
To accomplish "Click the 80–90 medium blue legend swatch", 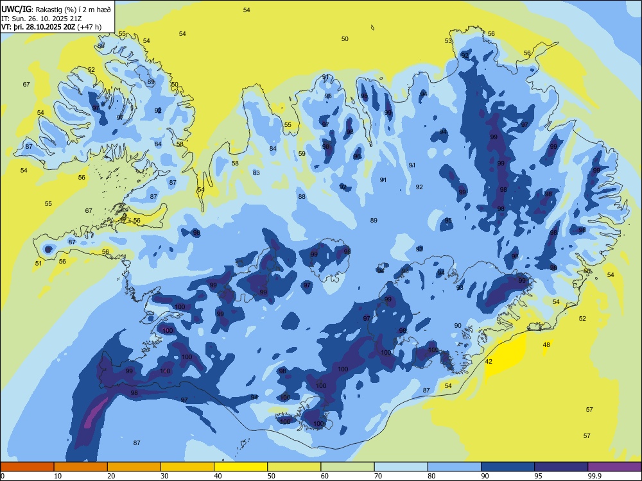I will (455, 467).
